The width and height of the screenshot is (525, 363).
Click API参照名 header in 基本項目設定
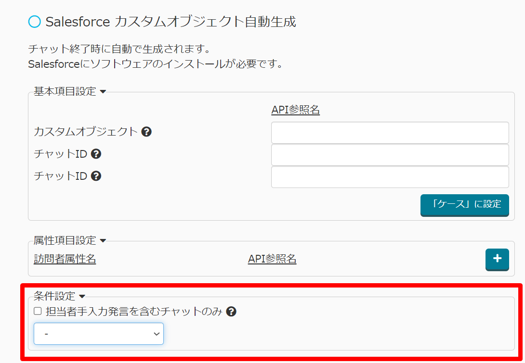(296, 110)
